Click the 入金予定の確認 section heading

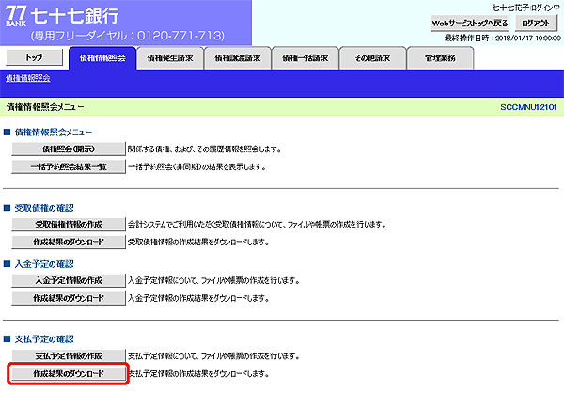point(44,264)
